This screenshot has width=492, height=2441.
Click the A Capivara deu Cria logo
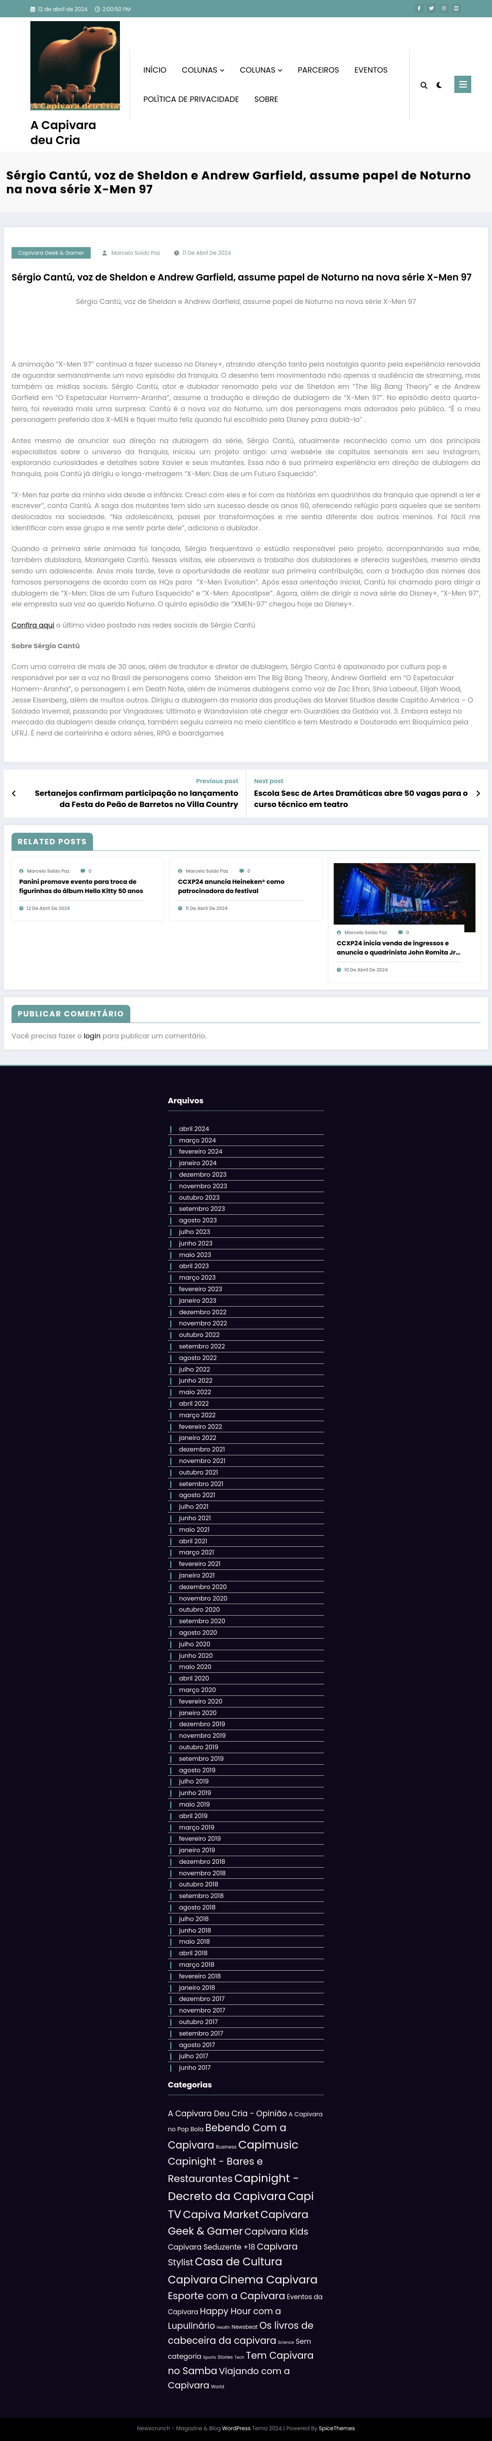[x=75, y=65]
